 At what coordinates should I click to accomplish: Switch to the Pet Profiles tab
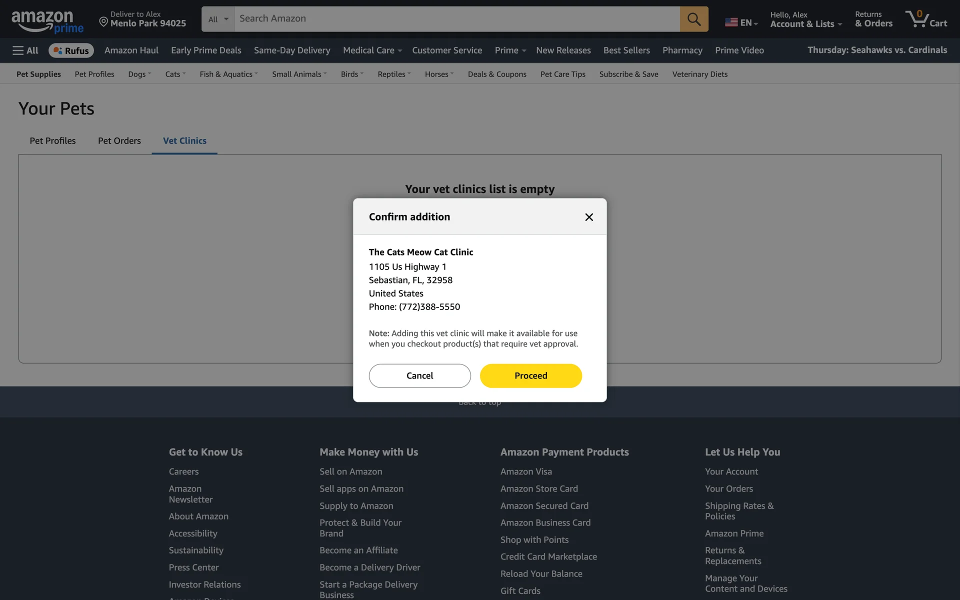[52, 141]
